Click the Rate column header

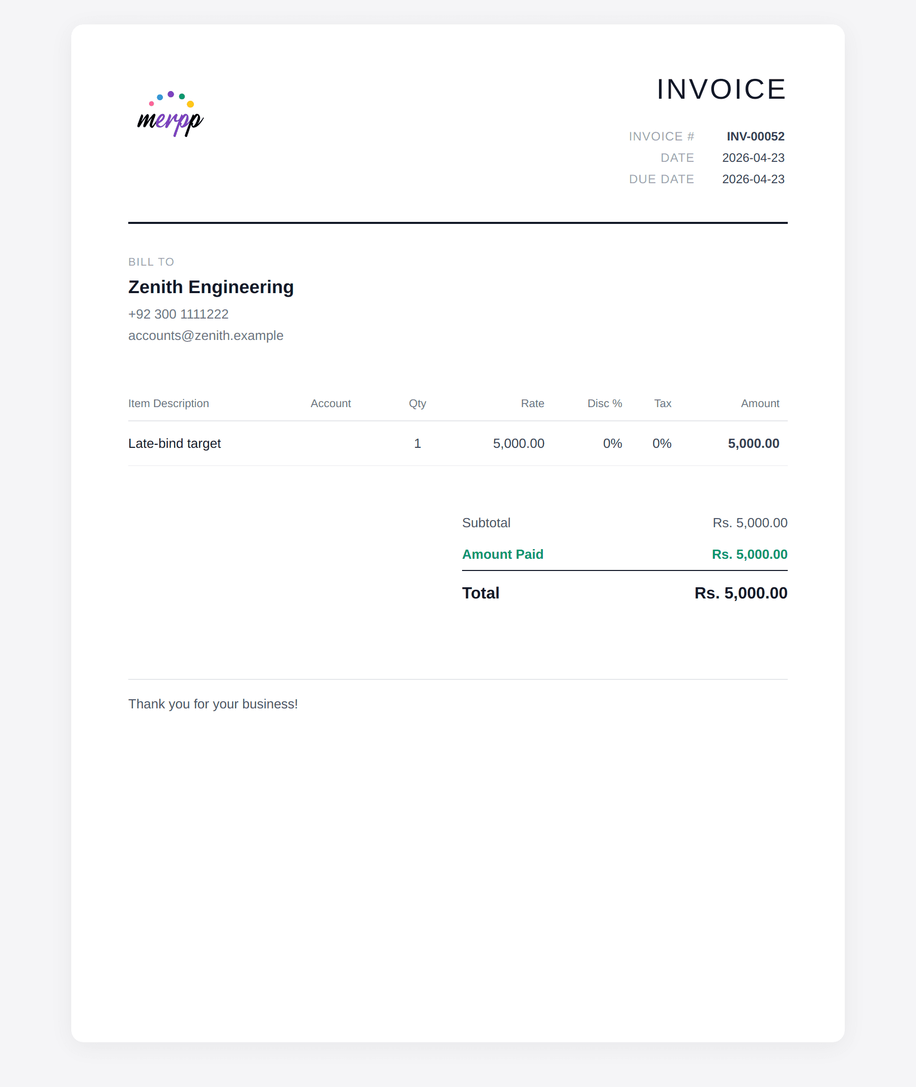[x=533, y=403]
